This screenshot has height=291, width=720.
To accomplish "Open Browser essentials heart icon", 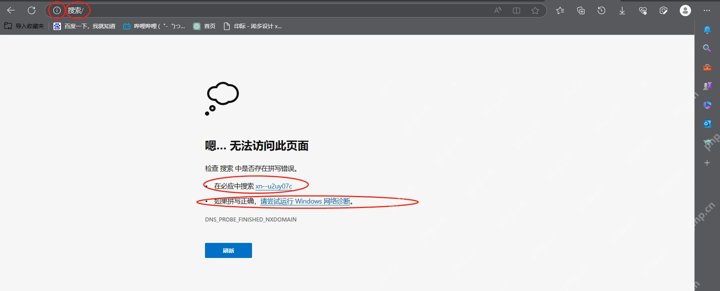I will coord(643,11).
